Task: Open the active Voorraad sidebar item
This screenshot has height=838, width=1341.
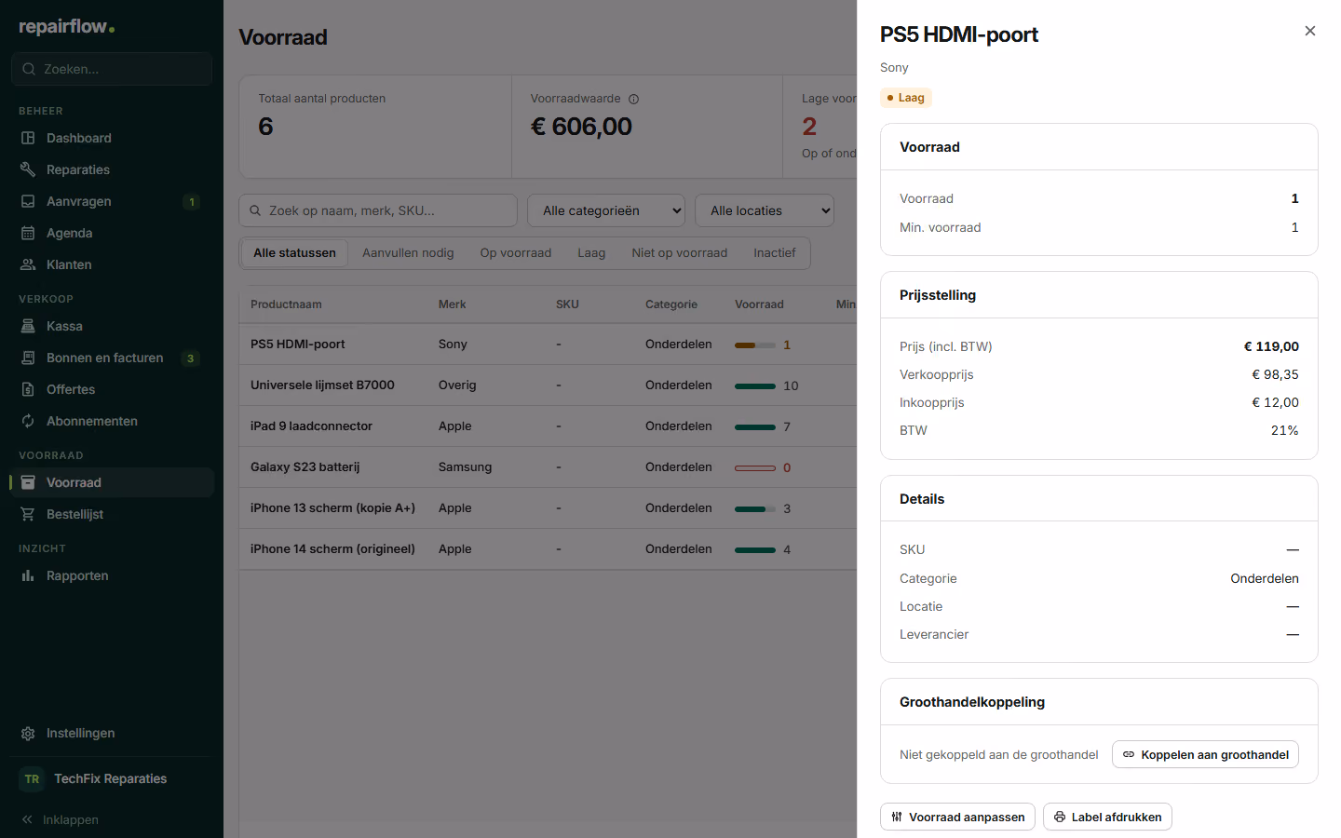Action: tap(112, 482)
